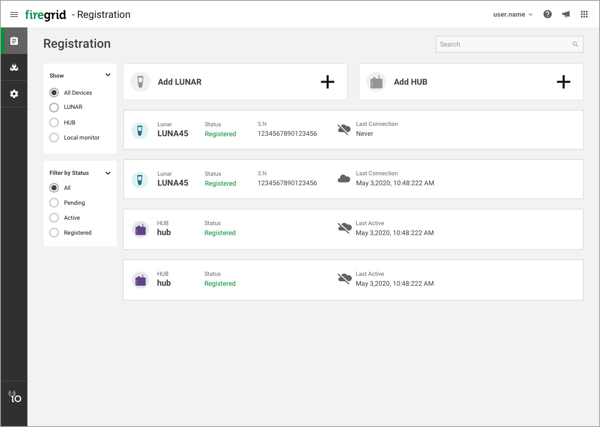Select Active status filter radio

click(54, 218)
